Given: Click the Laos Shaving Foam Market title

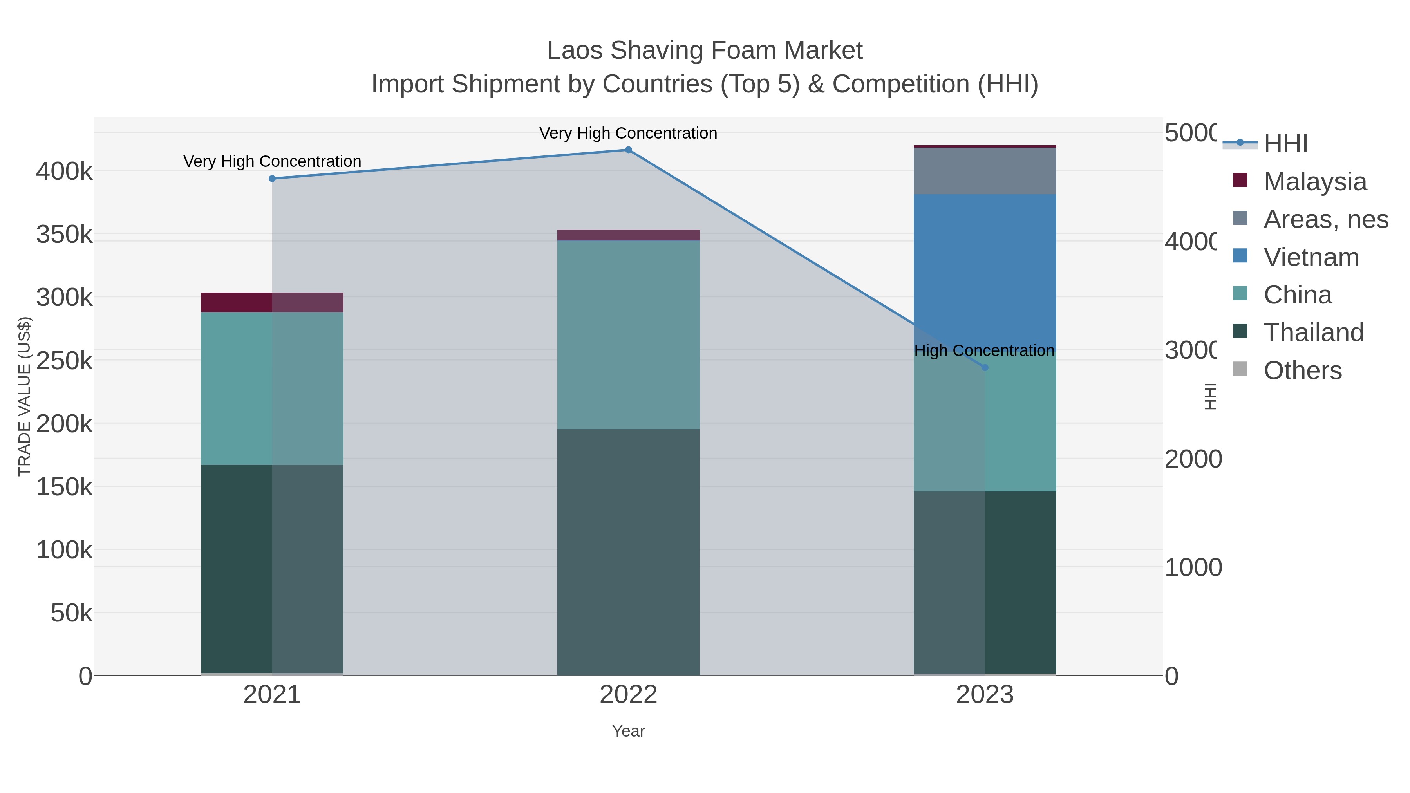Looking at the screenshot, I should click(x=705, y=51).
